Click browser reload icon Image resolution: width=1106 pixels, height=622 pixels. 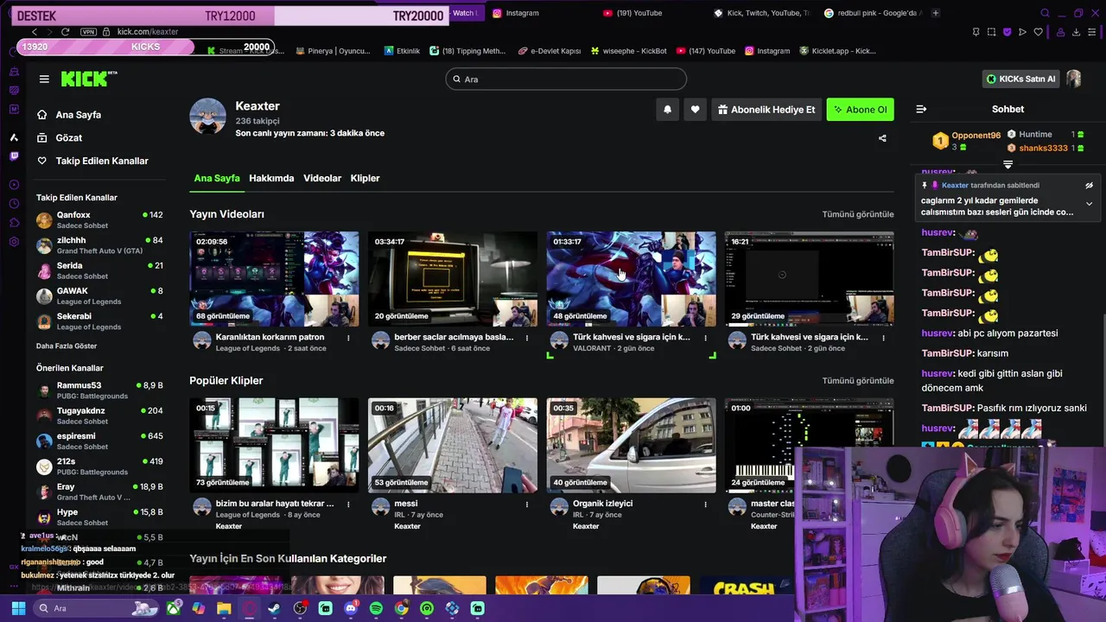point(65,31)
